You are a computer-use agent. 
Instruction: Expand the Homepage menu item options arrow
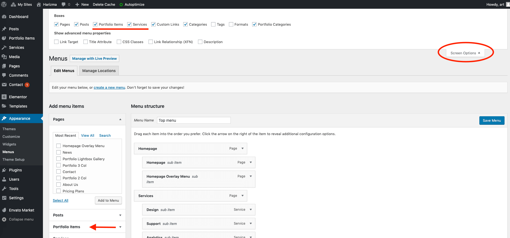[243, 148]
